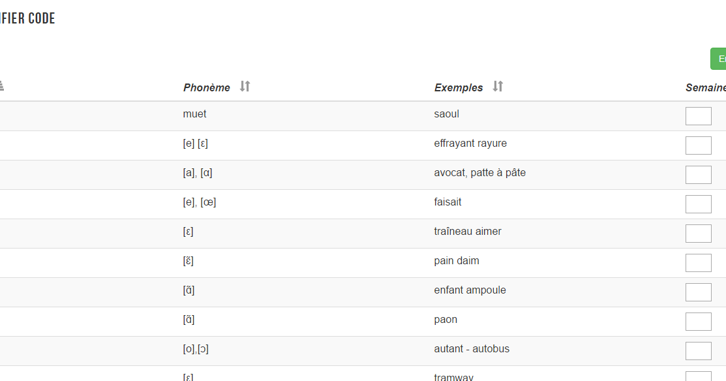Click the example text traîneau aimer
This screenshot has width=726, height=381.
point(468,232)
